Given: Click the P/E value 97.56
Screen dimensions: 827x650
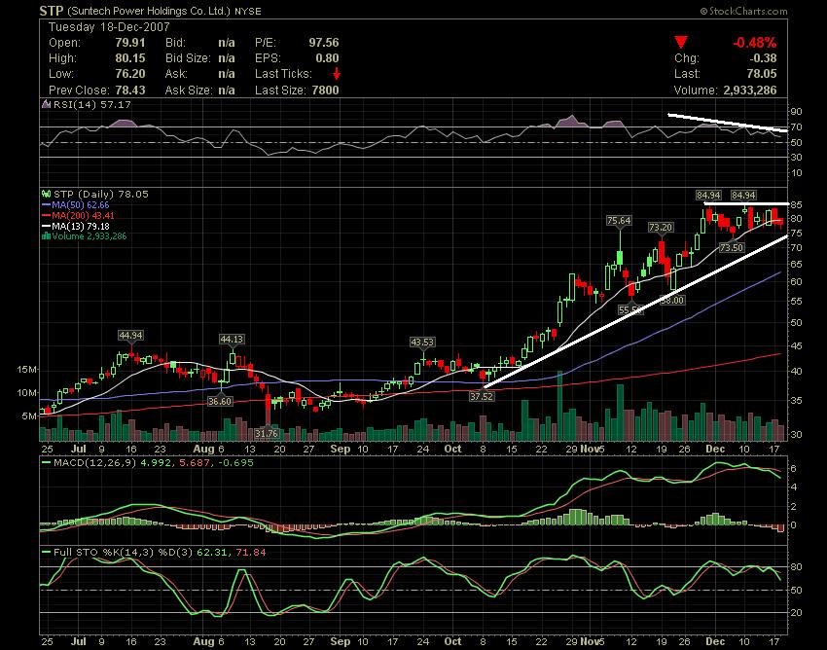Looking at the screenshot, I should pyautogui.click(x=324, y=43).
